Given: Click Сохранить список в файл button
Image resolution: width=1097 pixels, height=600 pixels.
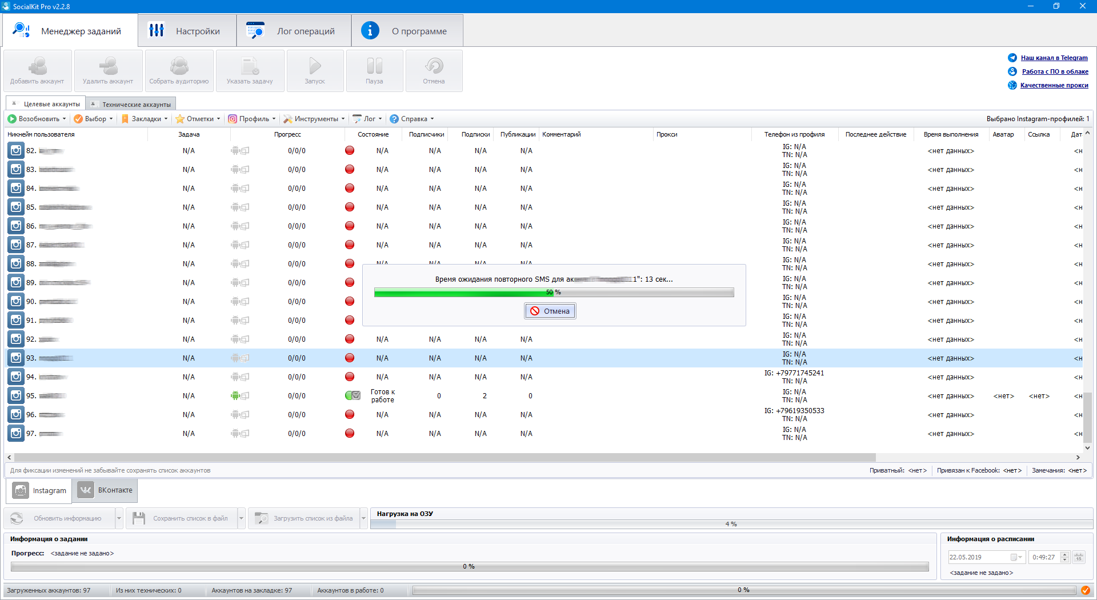Looking at the screenshot, I should [182, 518].
